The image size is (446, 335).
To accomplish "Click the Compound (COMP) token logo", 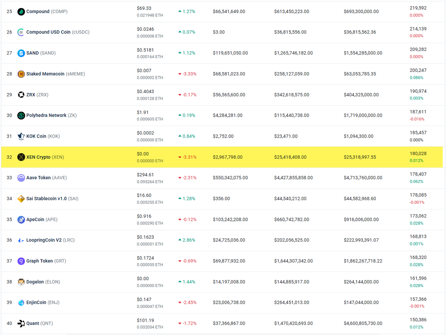I will (21, 12).
